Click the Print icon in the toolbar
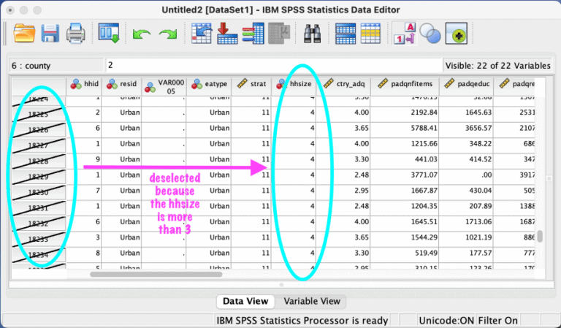 coord(75,34)
